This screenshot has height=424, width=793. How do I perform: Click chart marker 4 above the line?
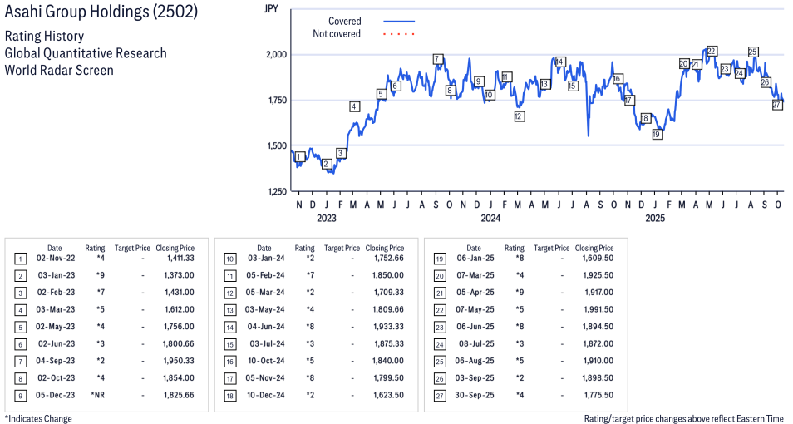point(354,106)
